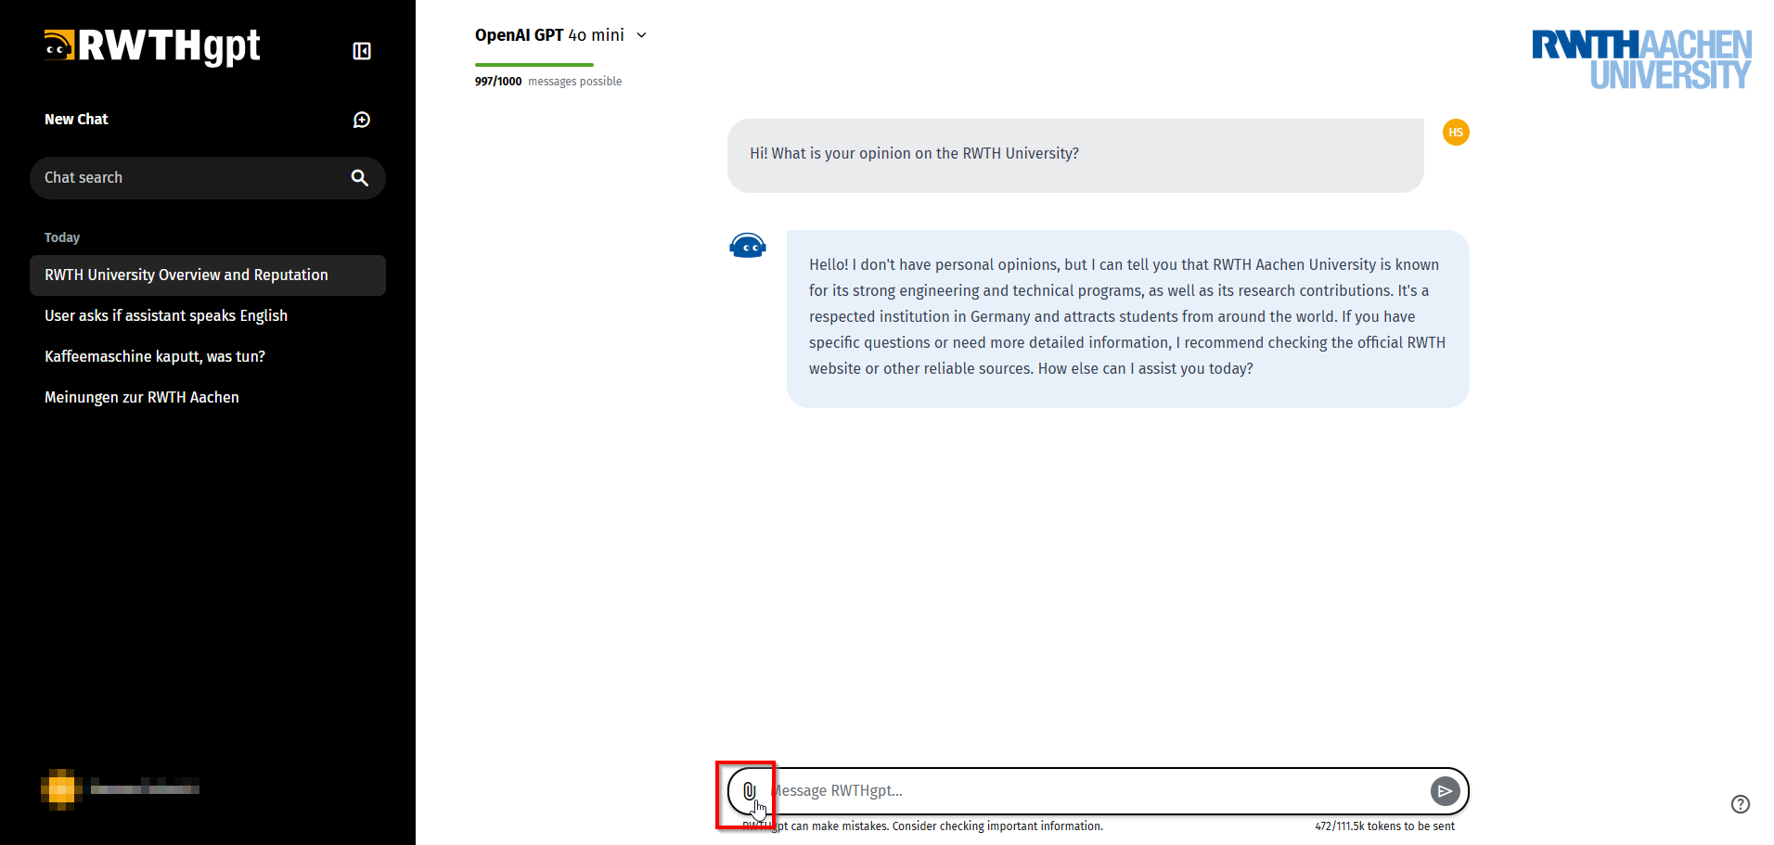The height and width of the screenshot is (845, 1774).
Task: Click the assistant reply message bubble
Action: (1128, 319)
